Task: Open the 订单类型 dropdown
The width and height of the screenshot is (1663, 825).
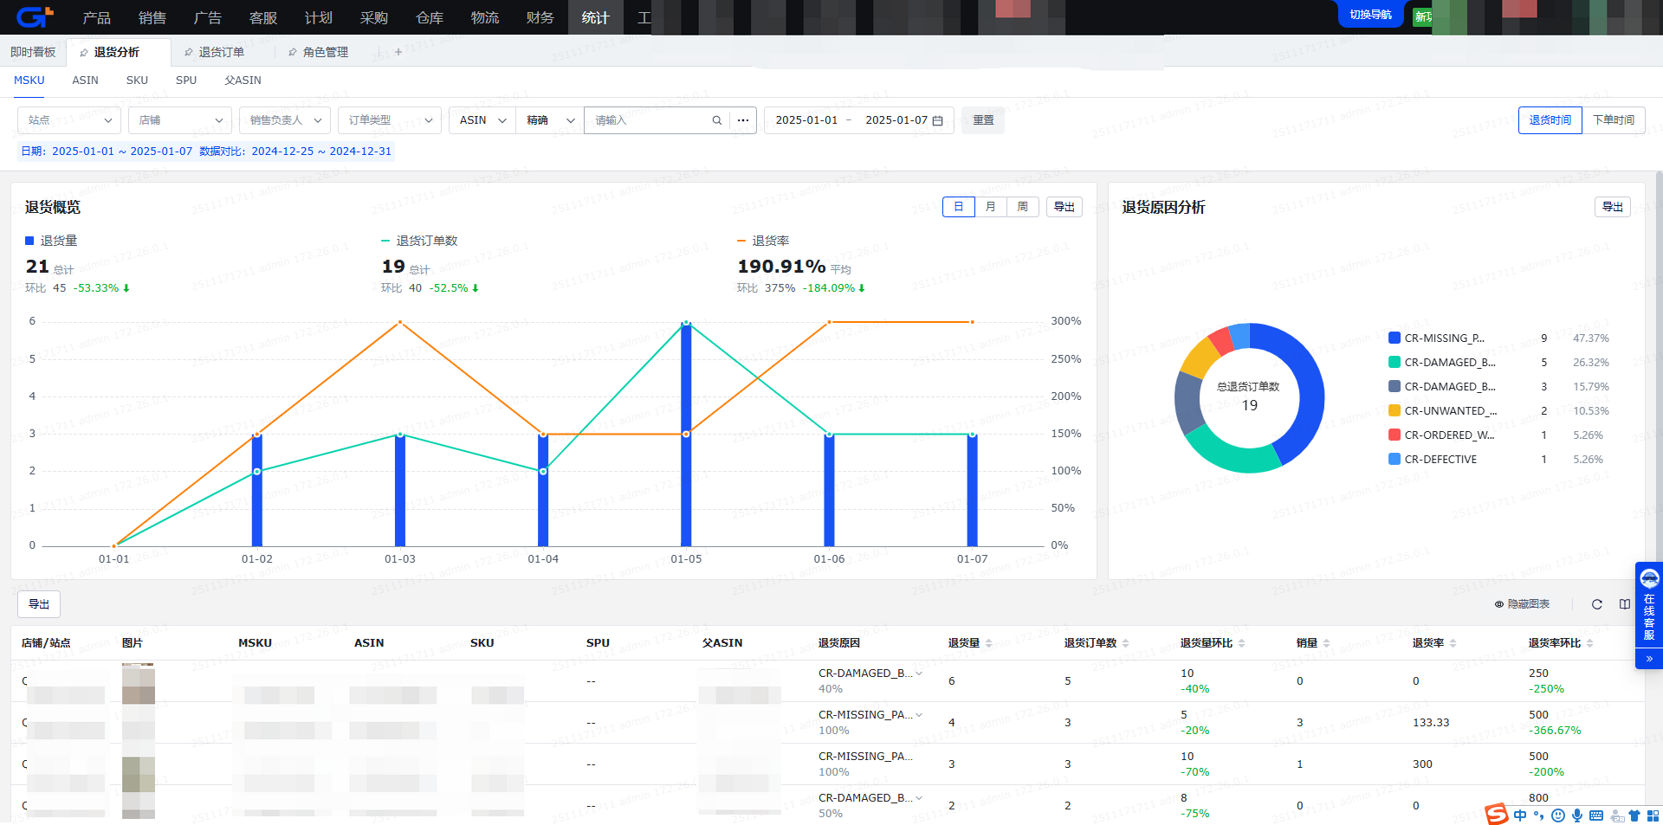Action: coord(389,120)
